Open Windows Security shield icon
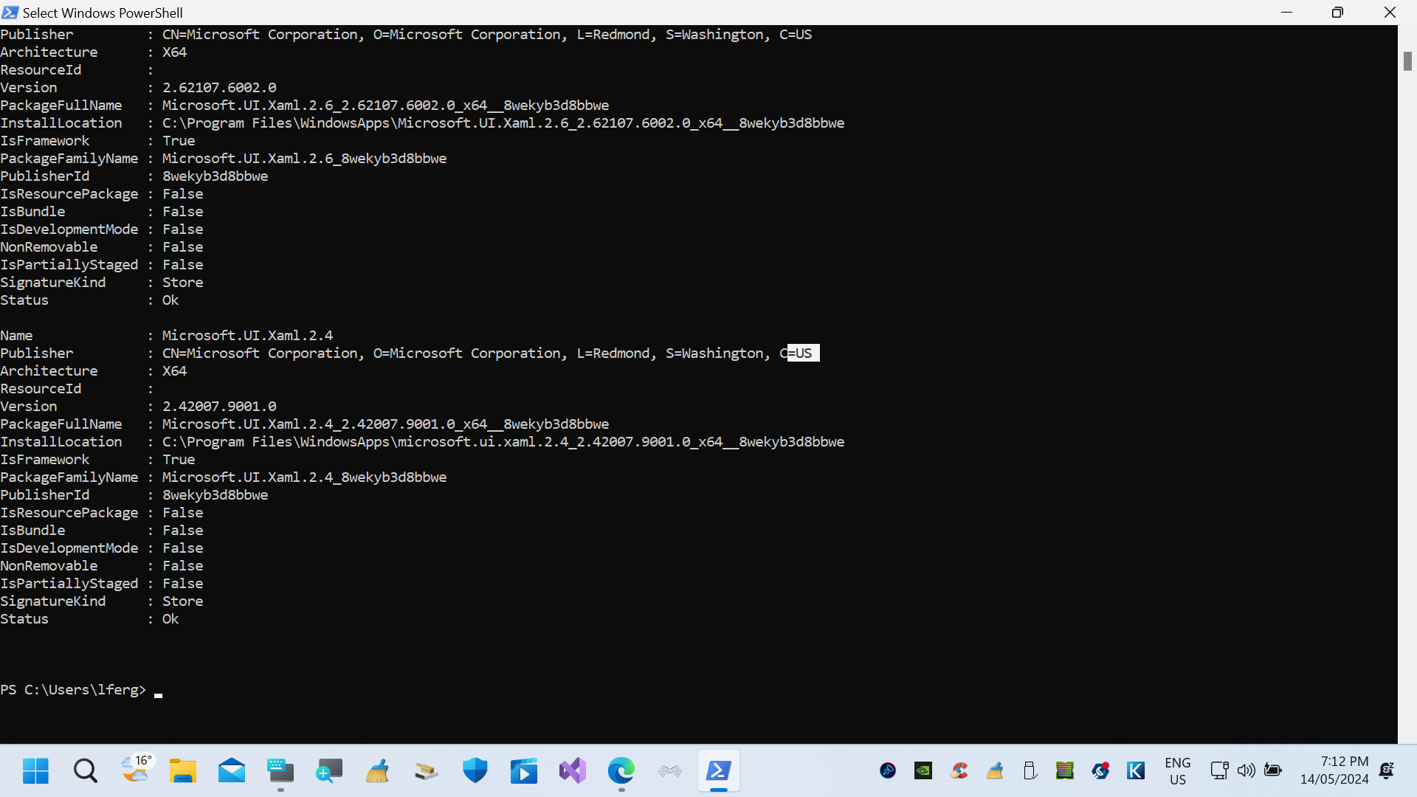1417x797 pixels. (475, 771)
